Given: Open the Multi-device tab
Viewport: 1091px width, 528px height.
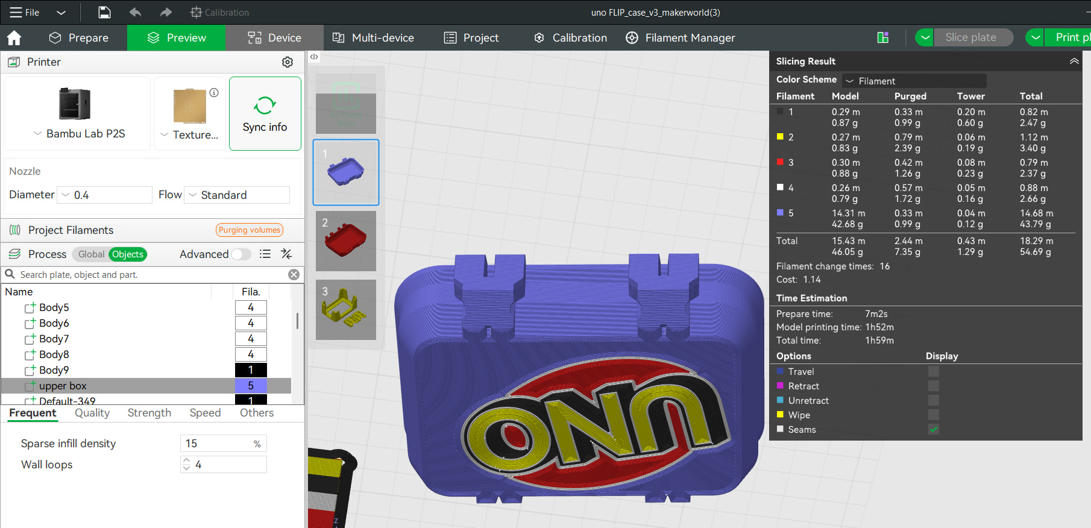Looking at the screenshot, I should click(x=373, y=38).
